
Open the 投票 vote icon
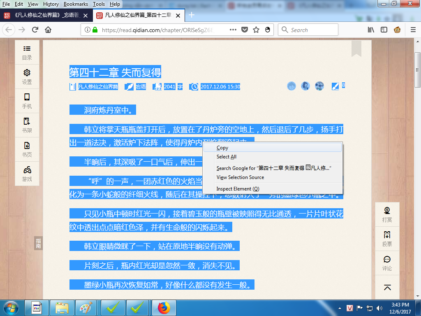pos(387,239)
